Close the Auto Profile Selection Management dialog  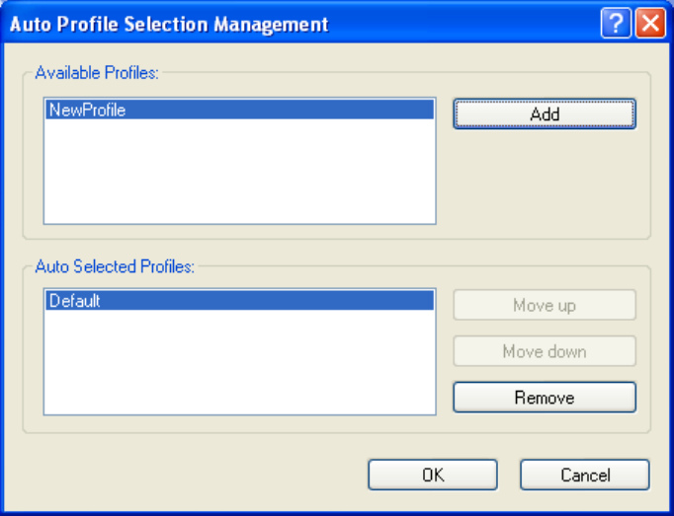[x=650, y=23]
